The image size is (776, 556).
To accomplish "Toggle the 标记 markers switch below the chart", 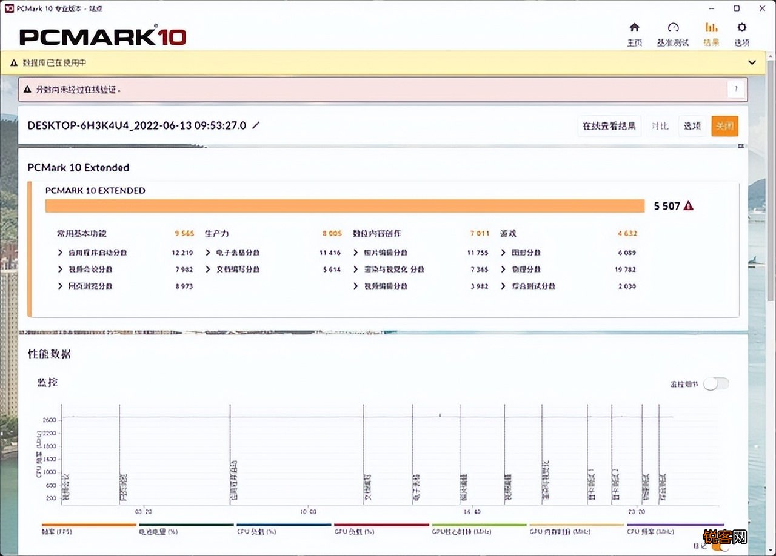I will [x=720, y=545].
